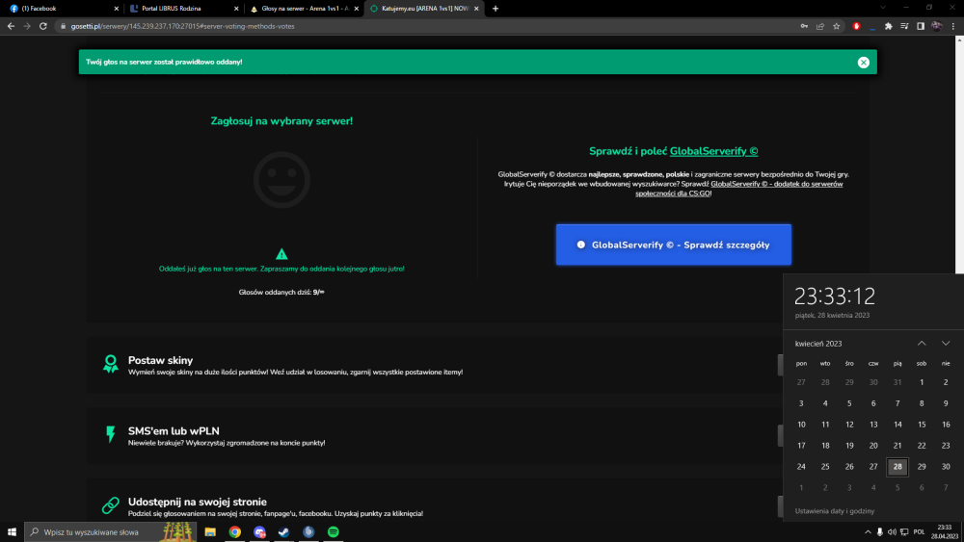The height and width of the screenshot is (542, 964).
Task: Share this page icon
Action: tap(820, 26)
